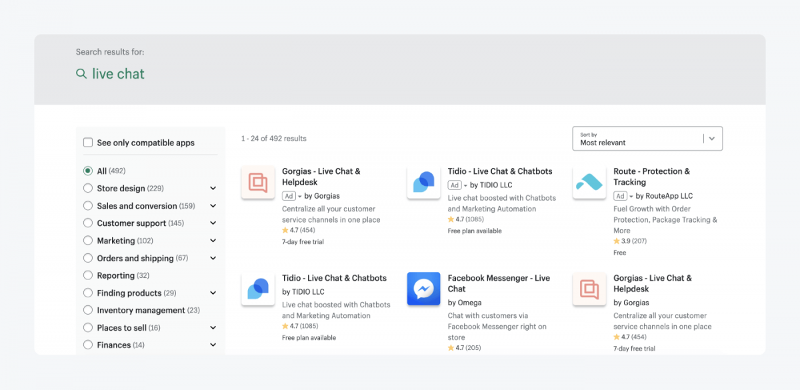
Task: Select the Sales and conversion filter radio
Action: click(x=88, y=206)
